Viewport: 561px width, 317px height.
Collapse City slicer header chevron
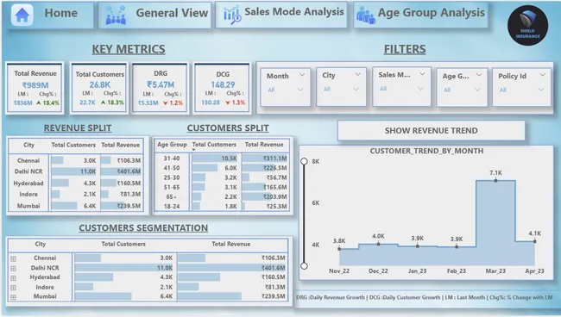point(358,74)
